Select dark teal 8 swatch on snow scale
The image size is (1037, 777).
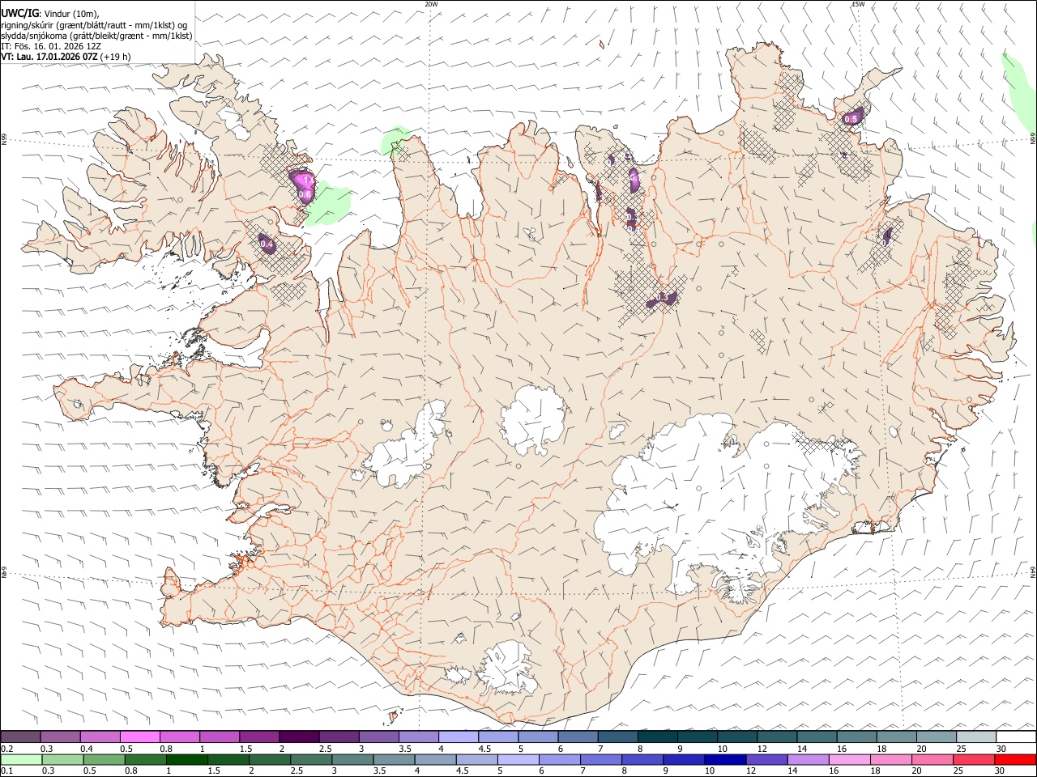click(x=658, y=737)
